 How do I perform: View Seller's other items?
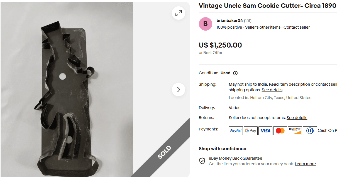(x=262, y=27)
